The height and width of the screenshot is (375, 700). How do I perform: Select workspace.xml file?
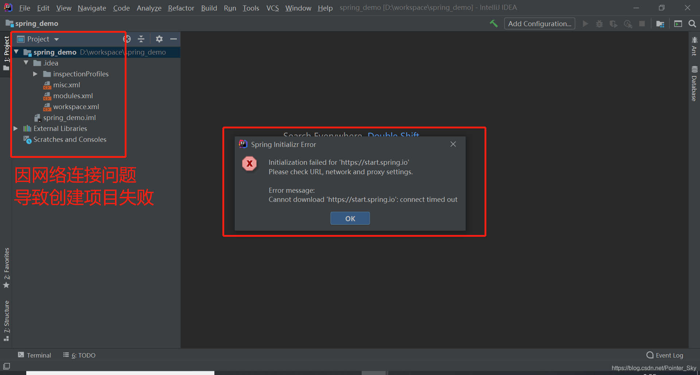(76, 107)
